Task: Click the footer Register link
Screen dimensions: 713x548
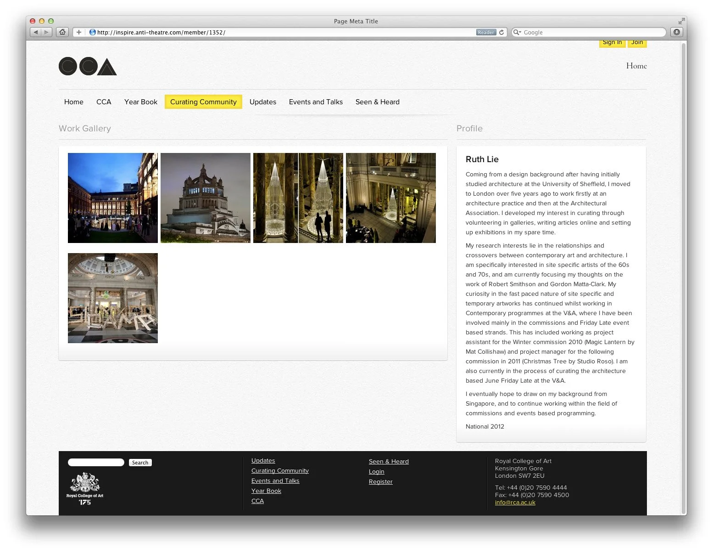Action: (x=381, y=482)
